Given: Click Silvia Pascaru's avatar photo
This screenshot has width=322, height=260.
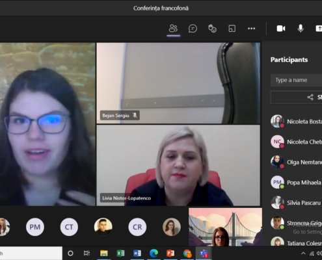Looking at the screenshot, I should 277,203.
